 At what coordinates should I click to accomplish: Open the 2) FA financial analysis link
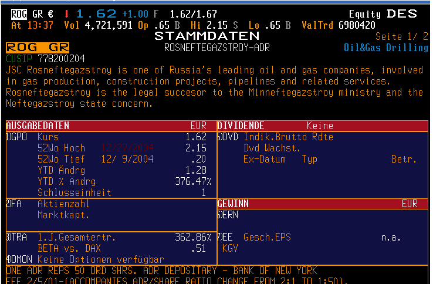tap(14, 204)
